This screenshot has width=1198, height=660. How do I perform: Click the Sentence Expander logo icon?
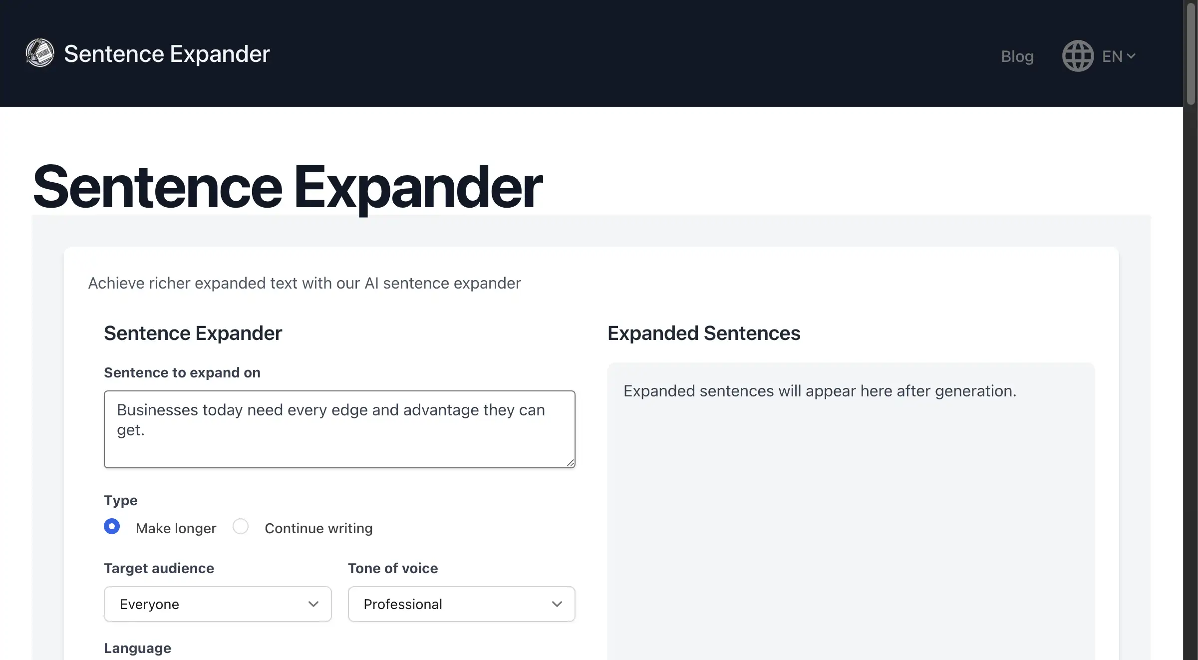pyautogui.click(x=40, y=52)
